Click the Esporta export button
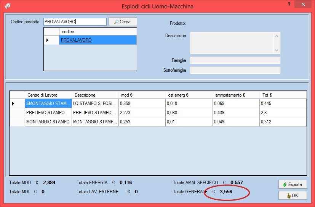 (x=293, y=184)
